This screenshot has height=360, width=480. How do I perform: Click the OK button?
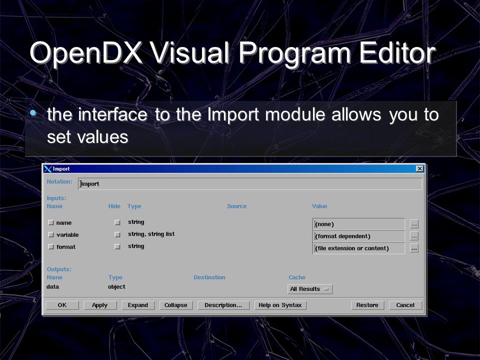tap(62, 305)
